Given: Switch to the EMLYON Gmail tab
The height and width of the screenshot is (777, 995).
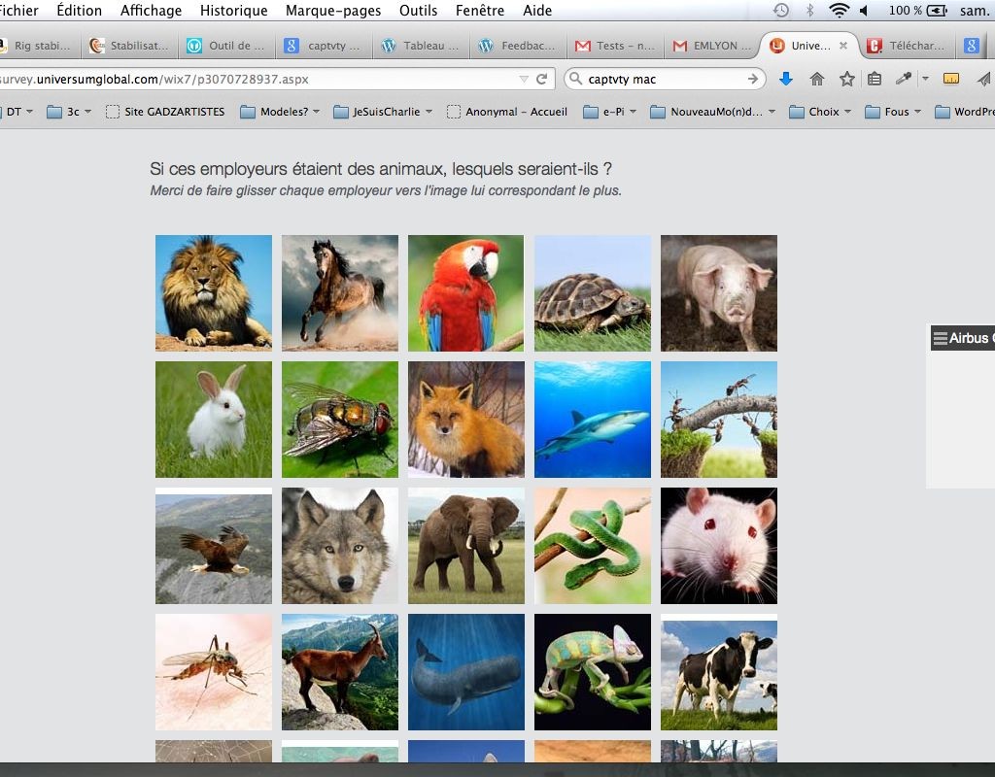Looking at the screenshot, I should tap(712, 46).
